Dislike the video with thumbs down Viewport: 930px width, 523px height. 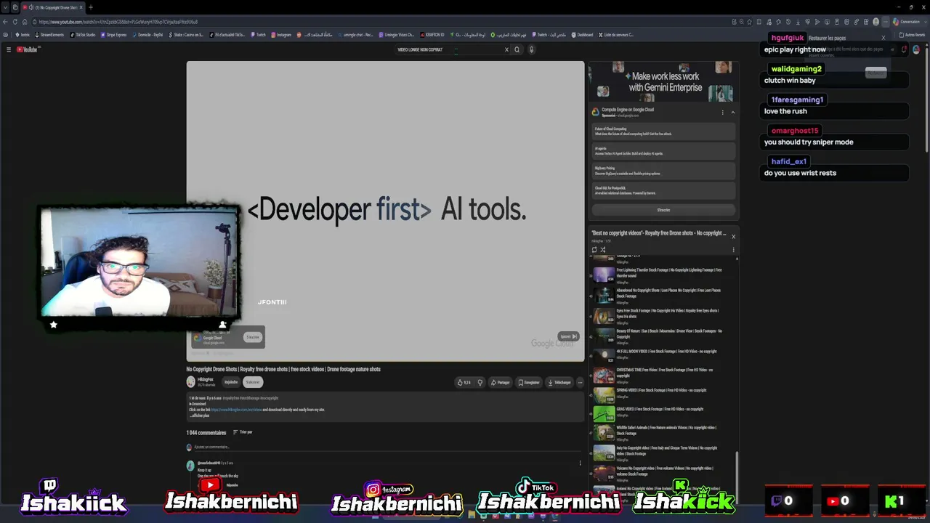click(x=480, y=382)
